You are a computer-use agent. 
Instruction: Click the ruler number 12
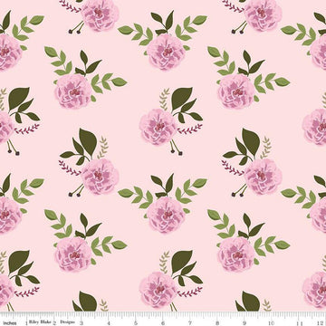click(321, 323)
